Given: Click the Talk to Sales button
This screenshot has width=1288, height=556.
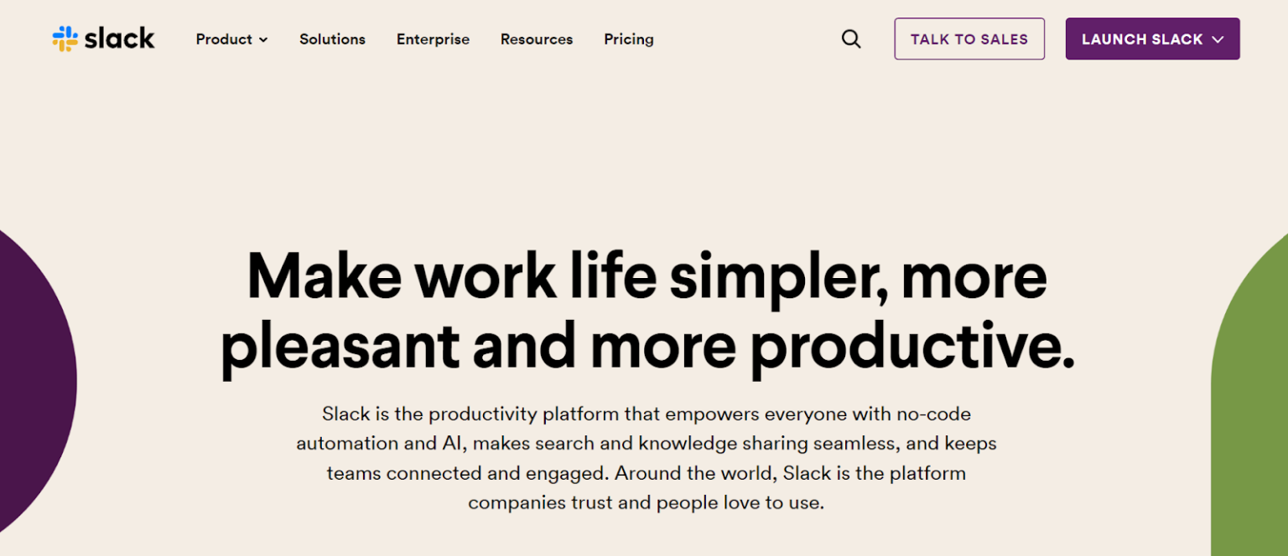Looking at the screenshot, I should [x=969, y=39].
